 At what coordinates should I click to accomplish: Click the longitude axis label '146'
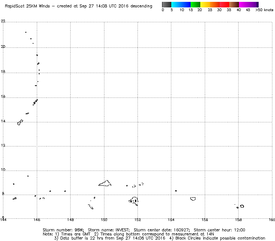coord(37,219)
